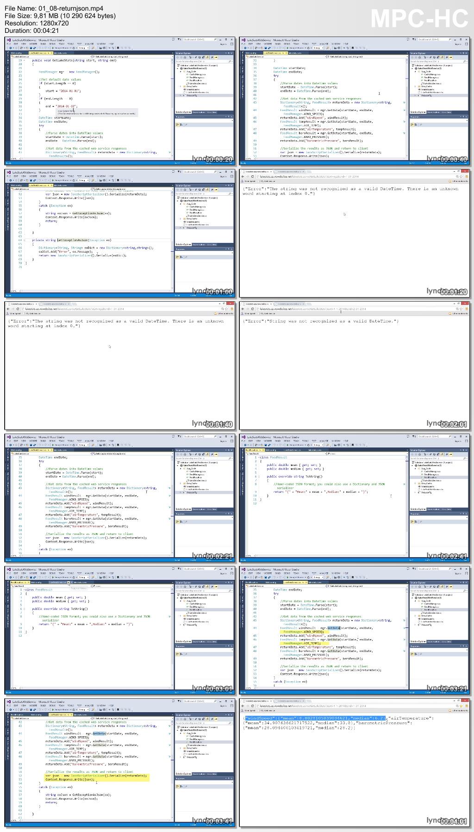Click browser address bar in 00:04:01 frame
This screenshot has width=474, height=832.
click(359, 706)
